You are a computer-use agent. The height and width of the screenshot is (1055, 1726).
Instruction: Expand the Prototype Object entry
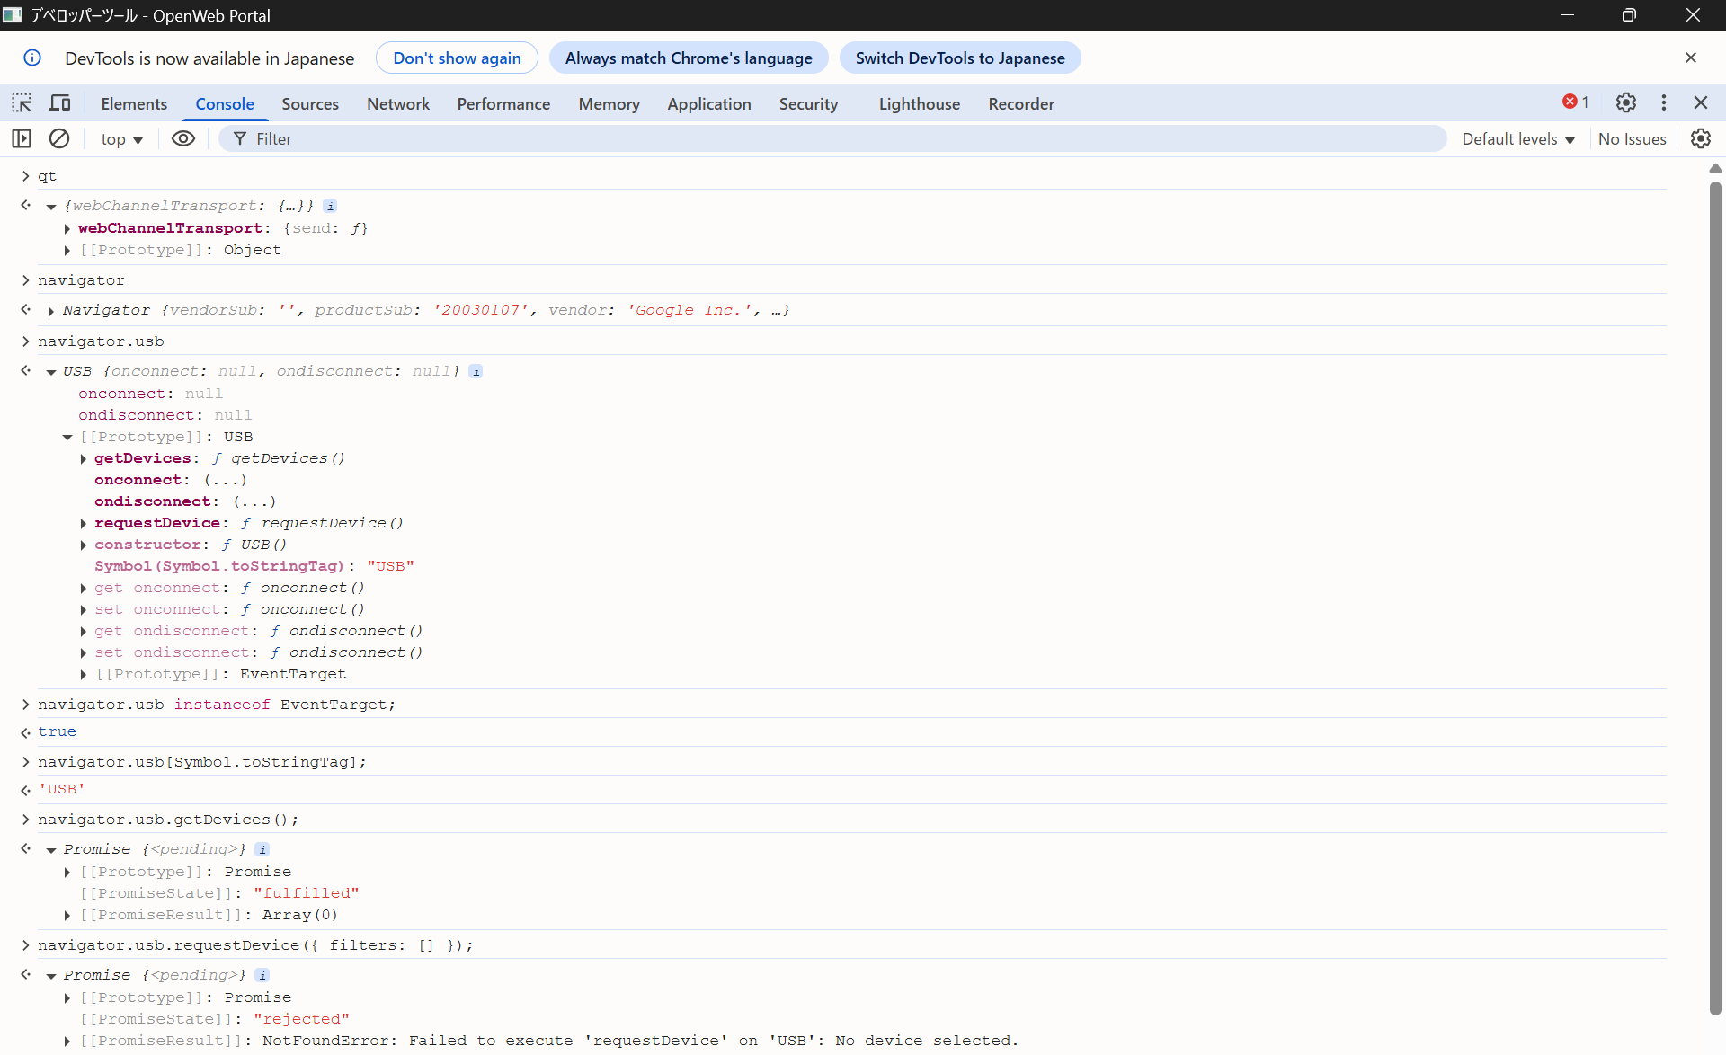67,250
